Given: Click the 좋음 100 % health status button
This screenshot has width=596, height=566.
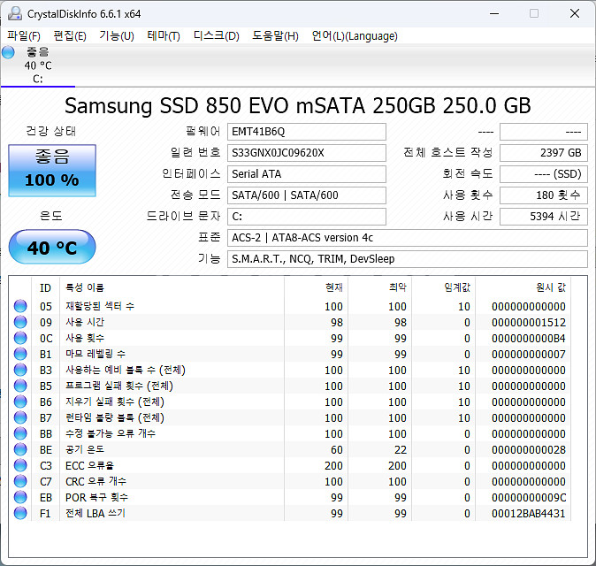Looking at the screenshot, I should click(x=52, y=171).
